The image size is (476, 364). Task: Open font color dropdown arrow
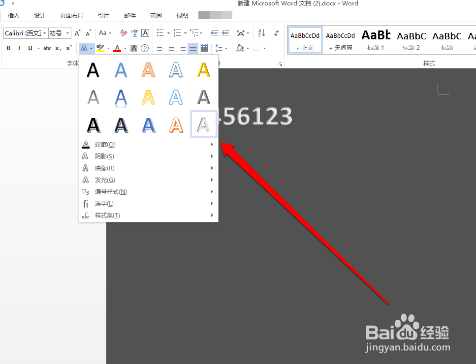click(125, 49)
